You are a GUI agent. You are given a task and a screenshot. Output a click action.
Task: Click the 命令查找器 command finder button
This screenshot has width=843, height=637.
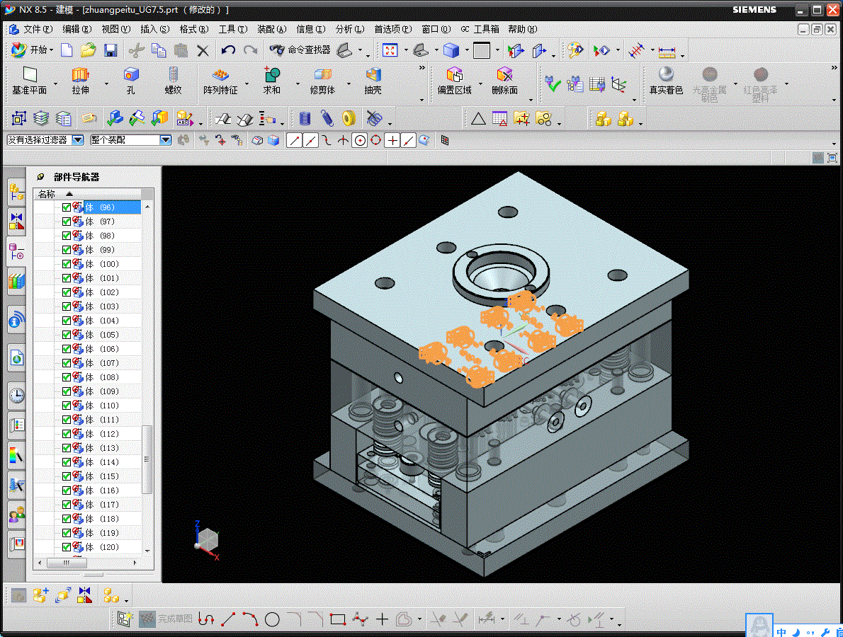(x=300, y=50)
